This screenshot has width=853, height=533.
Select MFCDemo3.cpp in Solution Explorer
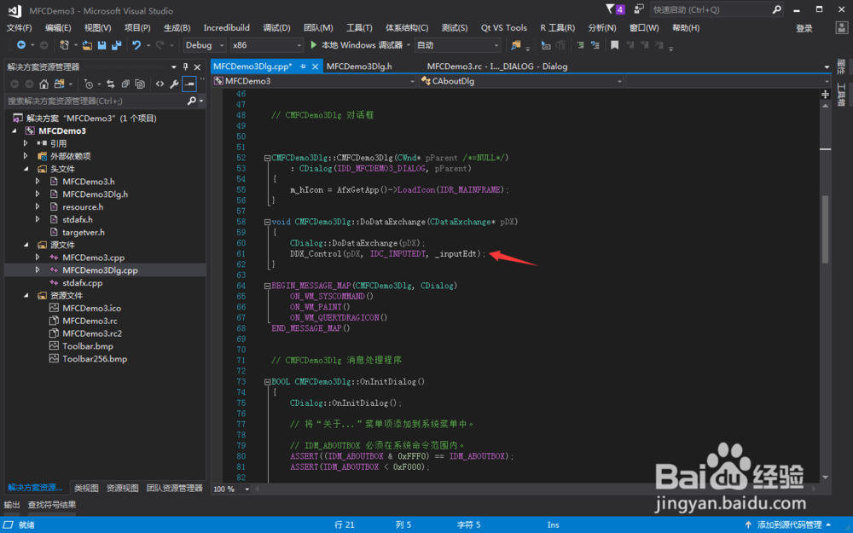[x=93, y=258]
